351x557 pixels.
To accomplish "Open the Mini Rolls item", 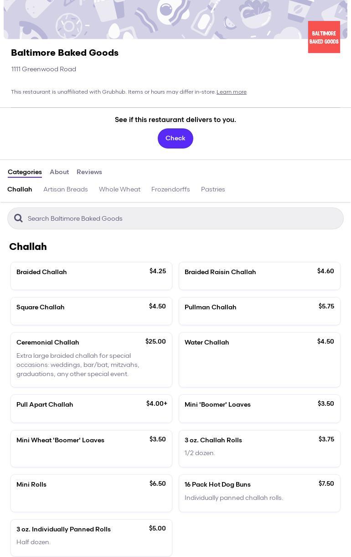I will [x=91, y=493].
